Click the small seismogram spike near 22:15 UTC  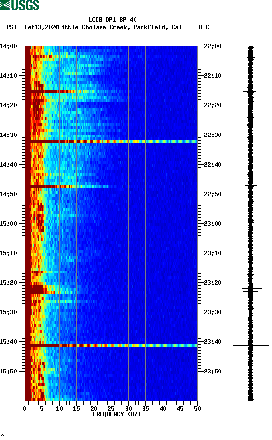250,91
